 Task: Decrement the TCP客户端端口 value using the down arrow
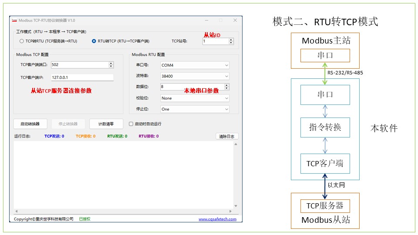pos(111,67)
